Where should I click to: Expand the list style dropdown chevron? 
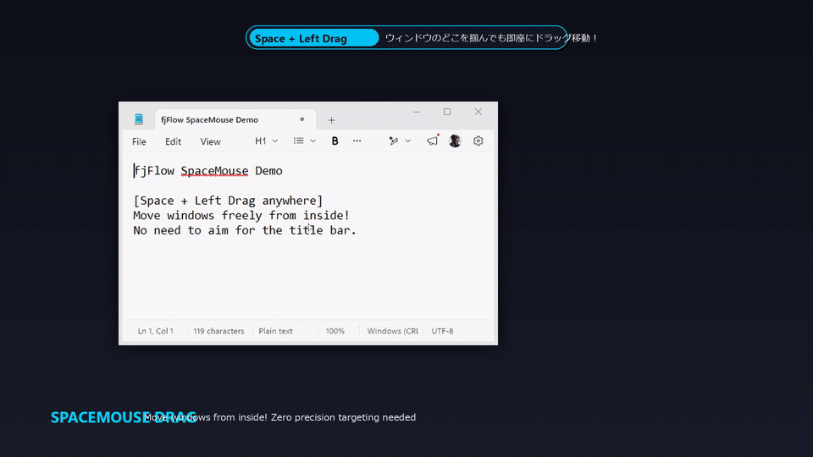pyautogui.click(x=312, y=141)
